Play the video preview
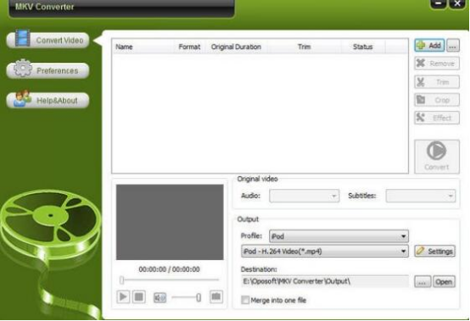Viewport: 470px width, 321px height. [123, 296]
